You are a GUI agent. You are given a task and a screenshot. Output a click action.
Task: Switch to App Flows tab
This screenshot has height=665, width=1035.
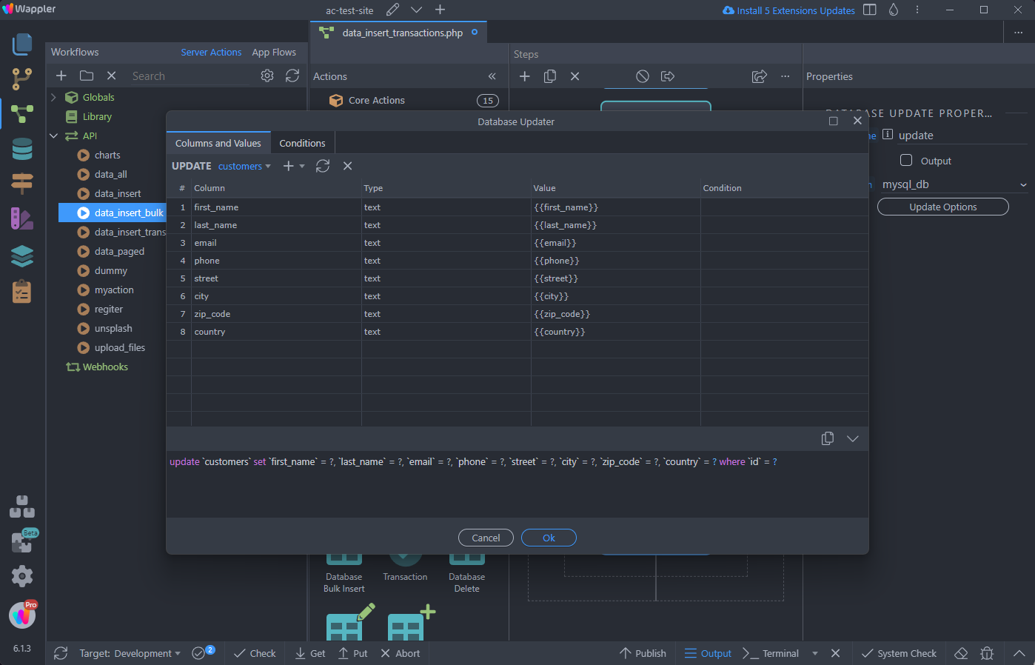pyautogui.click(x=274, y=53)
